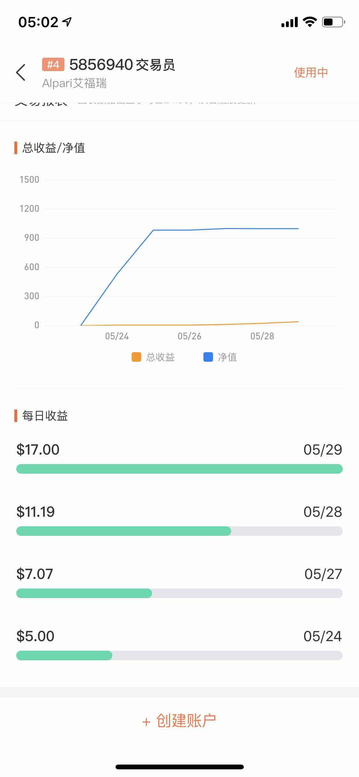Tap the 使用中 status button
359x777 pixels.
(x=310, y=73)
